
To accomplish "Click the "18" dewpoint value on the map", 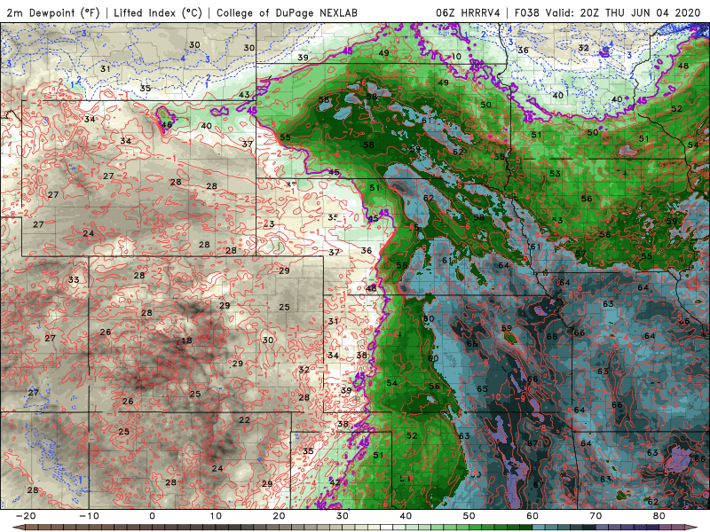I will pos(186,340).
